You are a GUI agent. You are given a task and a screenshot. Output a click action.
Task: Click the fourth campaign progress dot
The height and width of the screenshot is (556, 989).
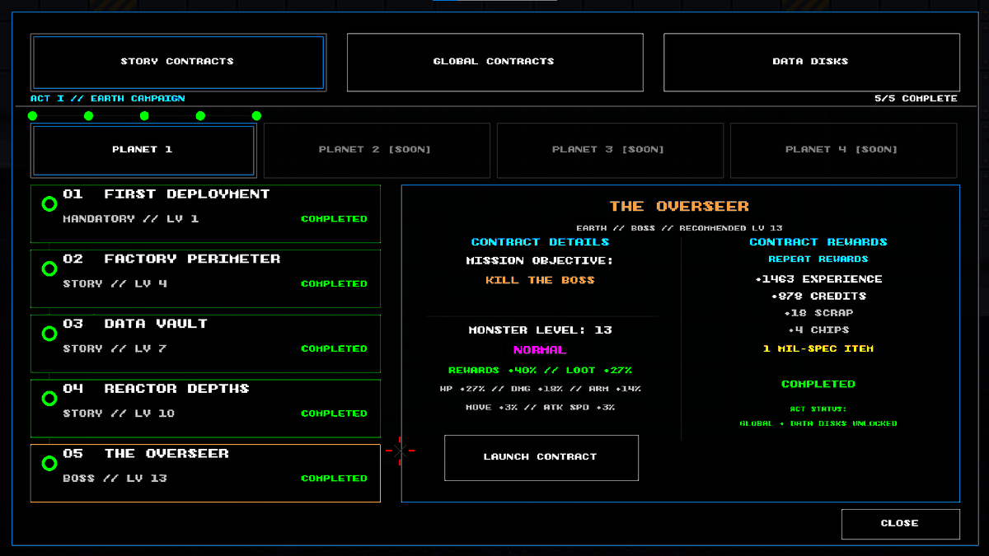(x=200, y=116)
